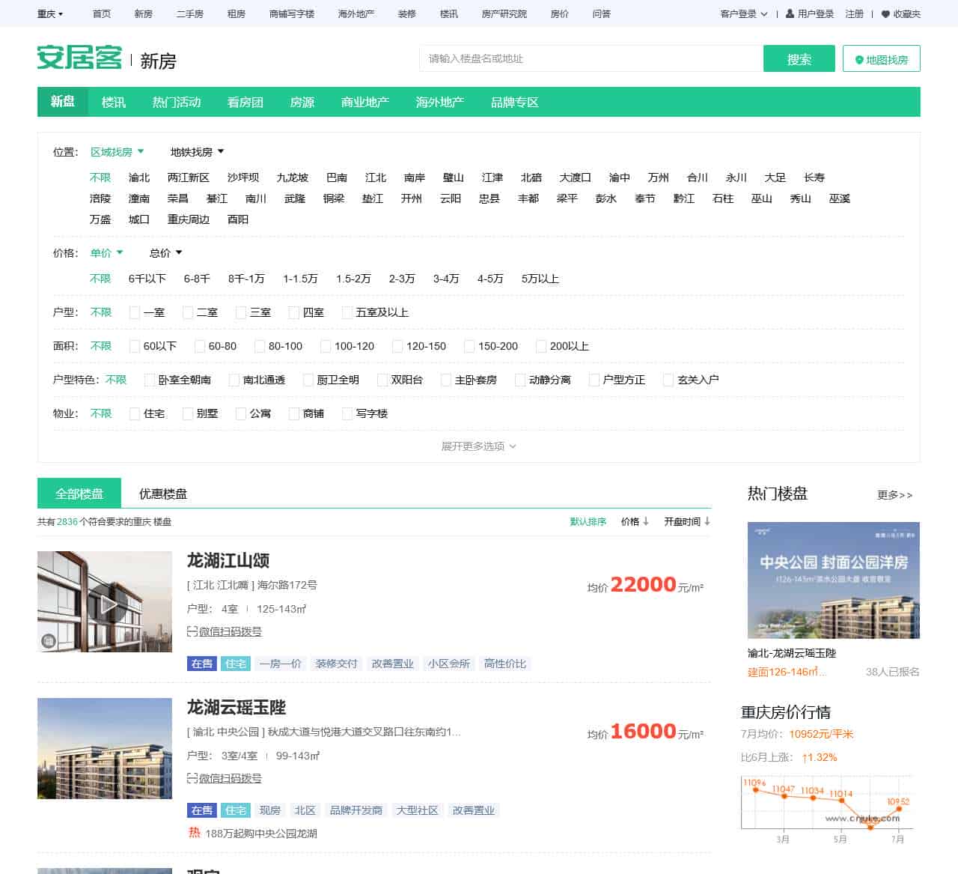Viewport: 958px width, 874px height.
Task: Click the property search input field
Action: point(591,58)
